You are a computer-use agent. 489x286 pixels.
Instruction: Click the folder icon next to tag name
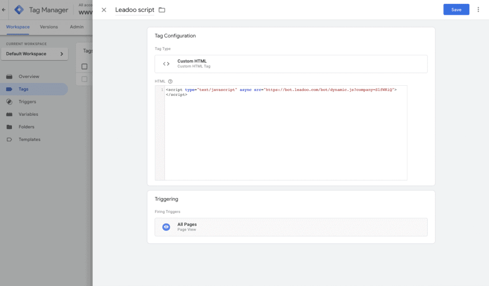pos(162,10)
